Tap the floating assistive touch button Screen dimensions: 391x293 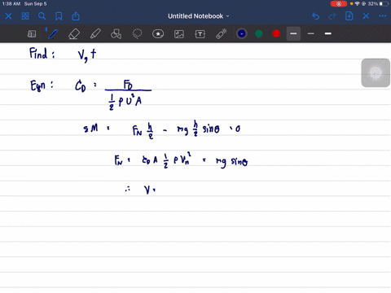(x=376, y=72)
